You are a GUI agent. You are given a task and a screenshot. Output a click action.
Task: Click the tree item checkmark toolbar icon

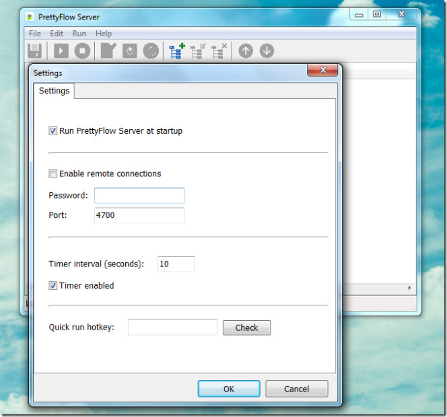(x=198, y=50)
